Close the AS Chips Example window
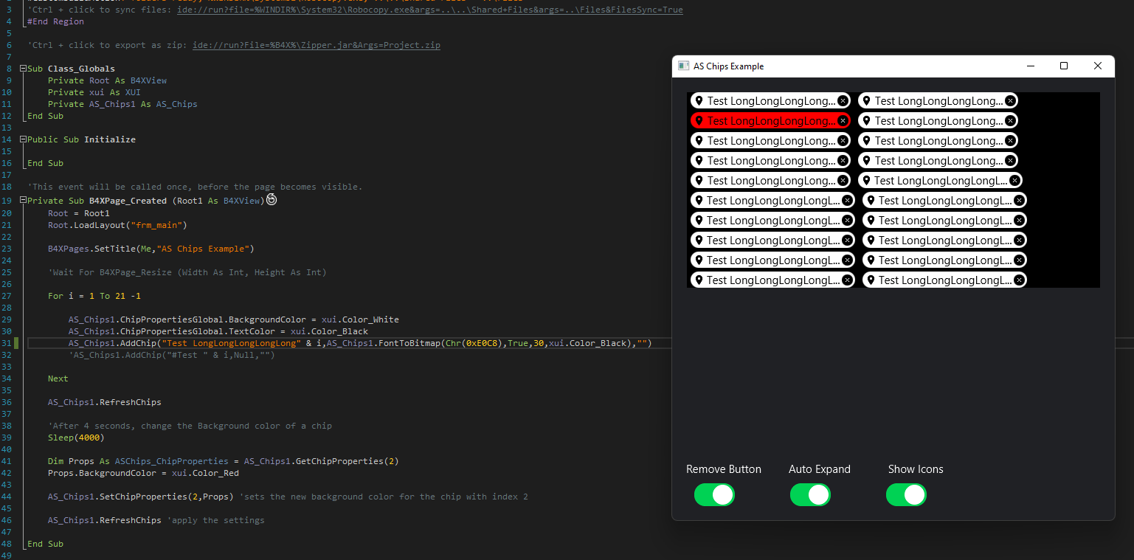Viewport: 1134px width, 560px height. click(1098, 66)
